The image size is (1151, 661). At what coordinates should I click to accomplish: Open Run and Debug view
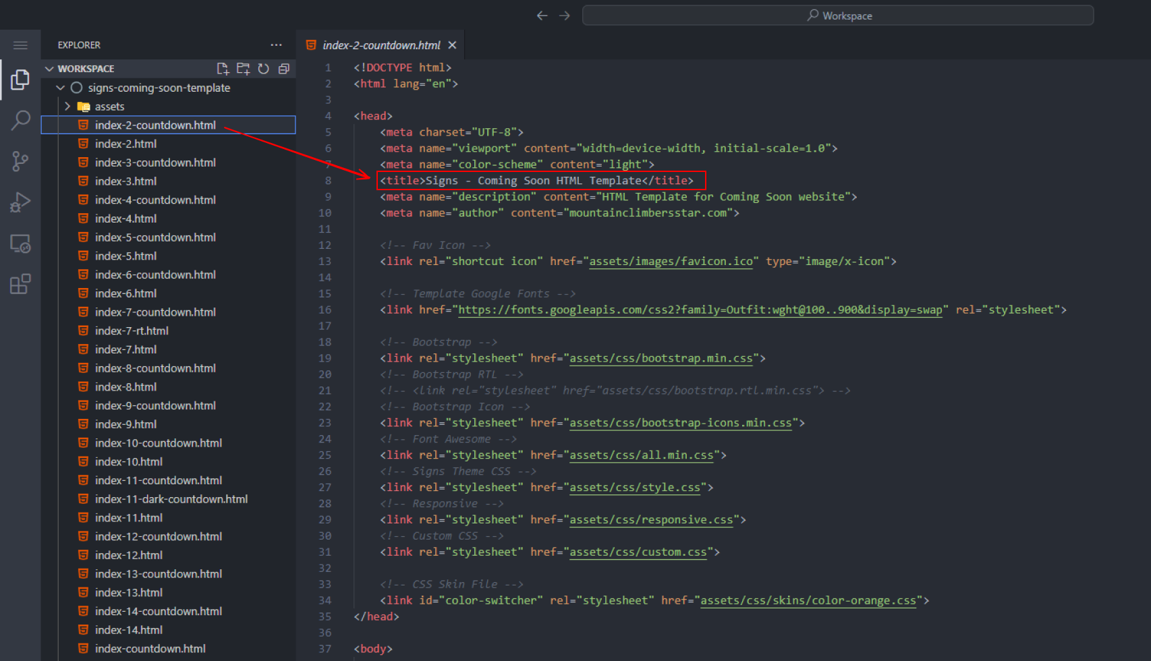tap(20, 202)
